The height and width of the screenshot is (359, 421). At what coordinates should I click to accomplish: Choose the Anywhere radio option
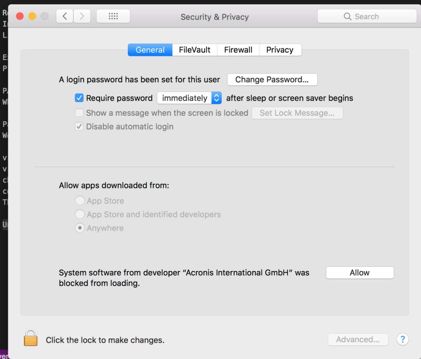80,228
